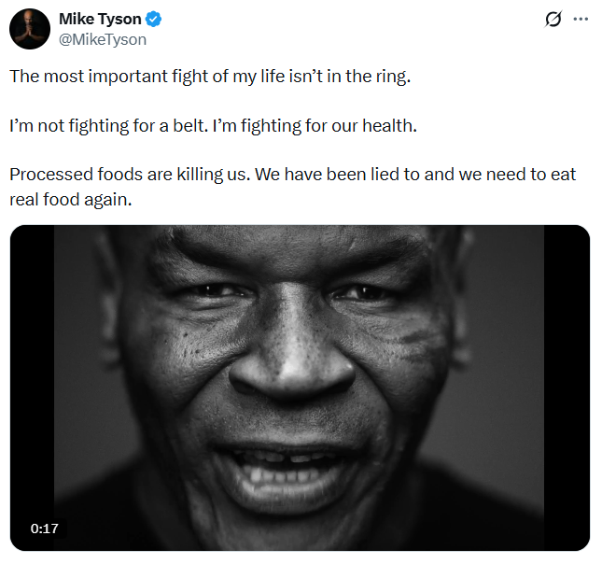Open the three-dot more options menu

tap(581, 19)
